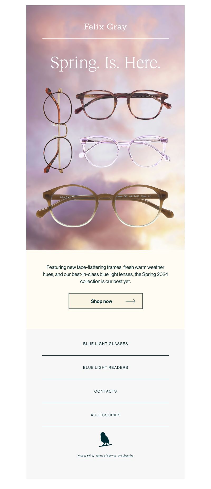This screenshot has width=211, height=489.
Task: Click the horizontal divider line under logo
Action: coord(105,38)
